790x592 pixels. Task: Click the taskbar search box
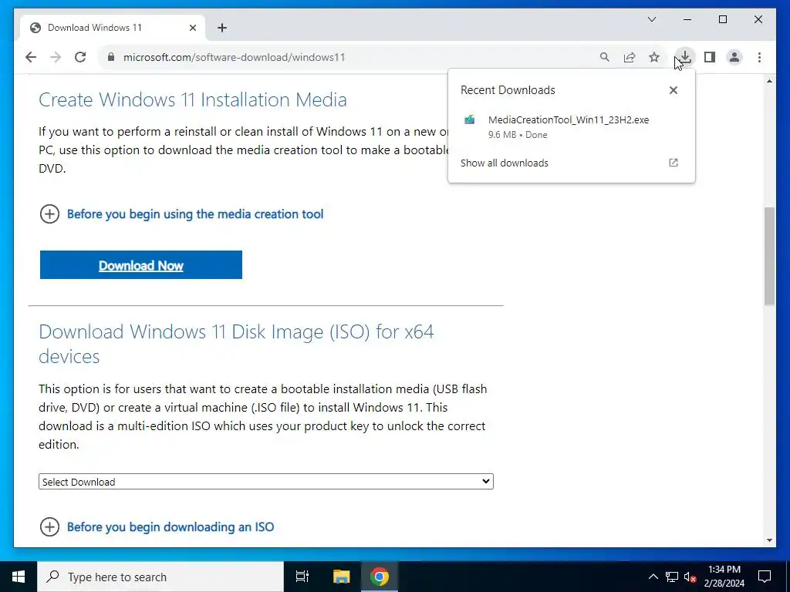tap(160, 577)
